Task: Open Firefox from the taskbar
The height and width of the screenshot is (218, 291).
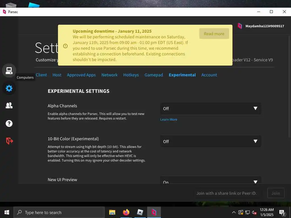Action: click(x=126, y=212)
